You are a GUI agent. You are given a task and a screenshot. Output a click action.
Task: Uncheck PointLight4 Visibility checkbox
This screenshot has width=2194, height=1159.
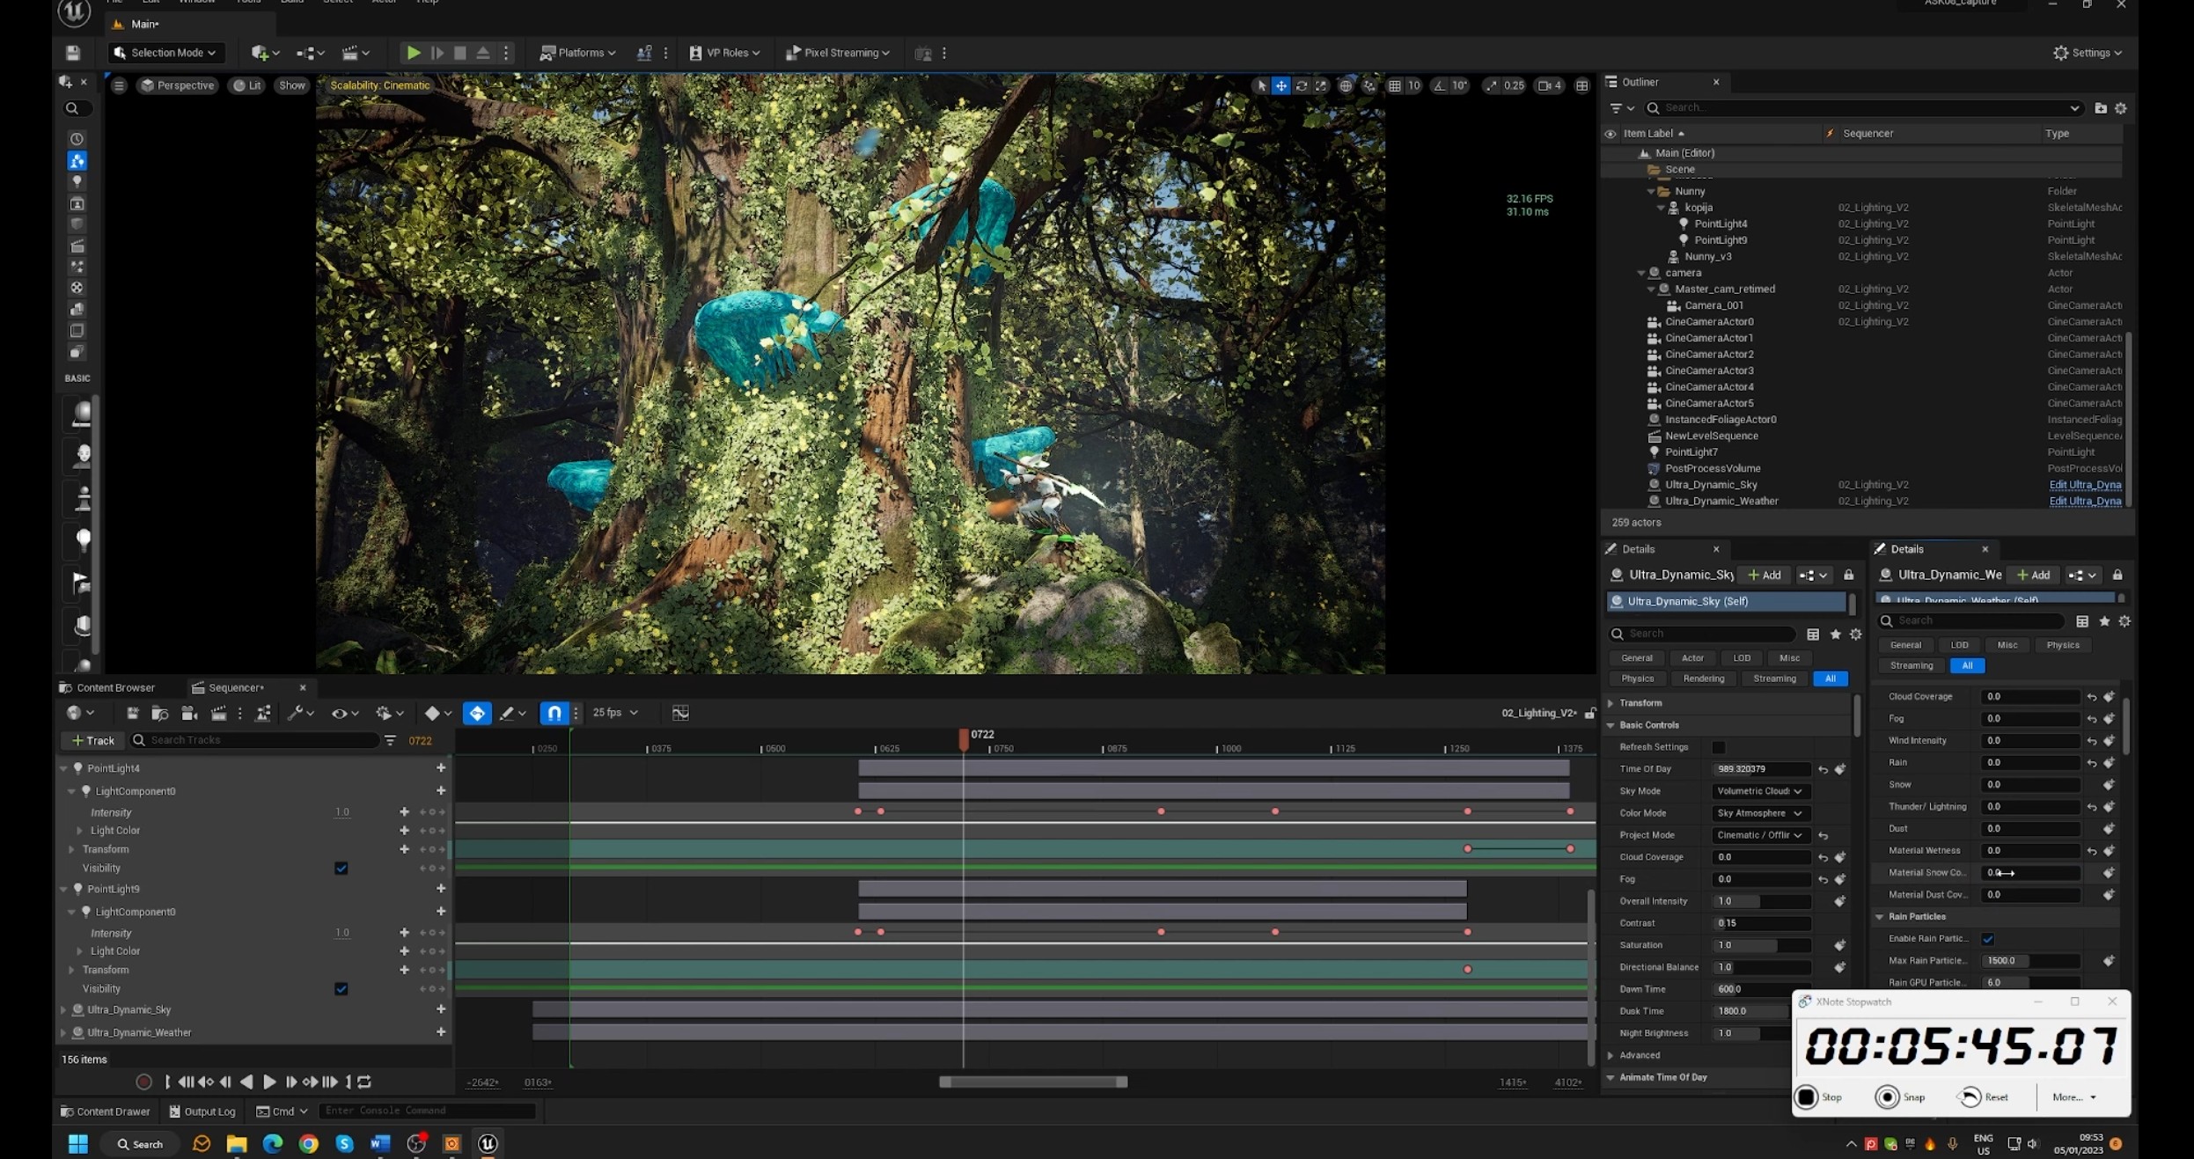click(341, 868)
